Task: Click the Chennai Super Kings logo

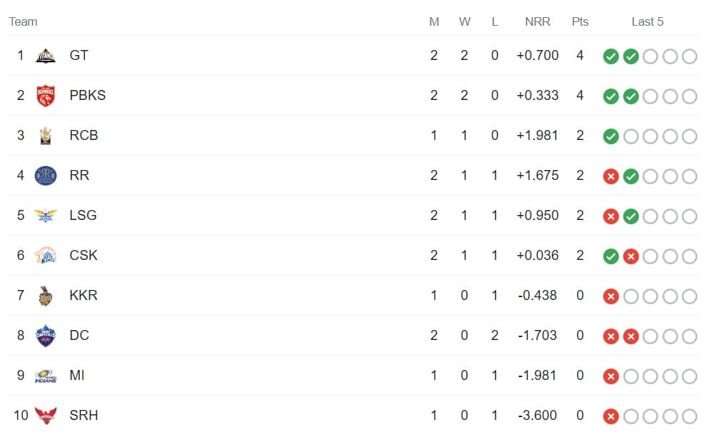Action: pyautogui.click(x=46, y=256)
